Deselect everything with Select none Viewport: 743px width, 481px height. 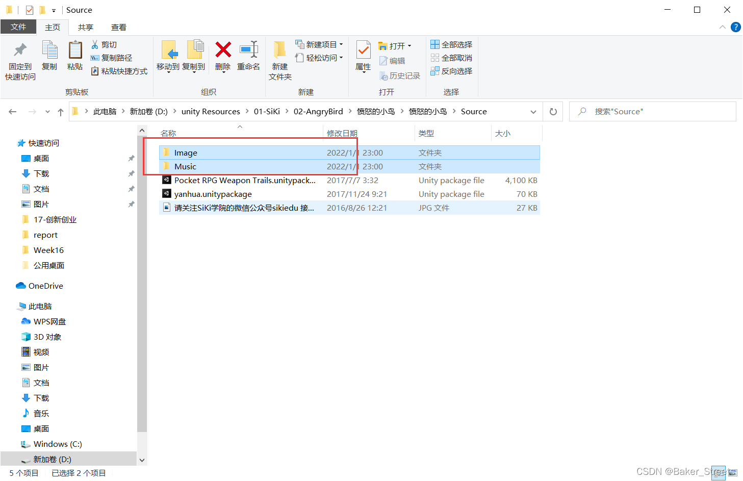[x=451, y=58]
